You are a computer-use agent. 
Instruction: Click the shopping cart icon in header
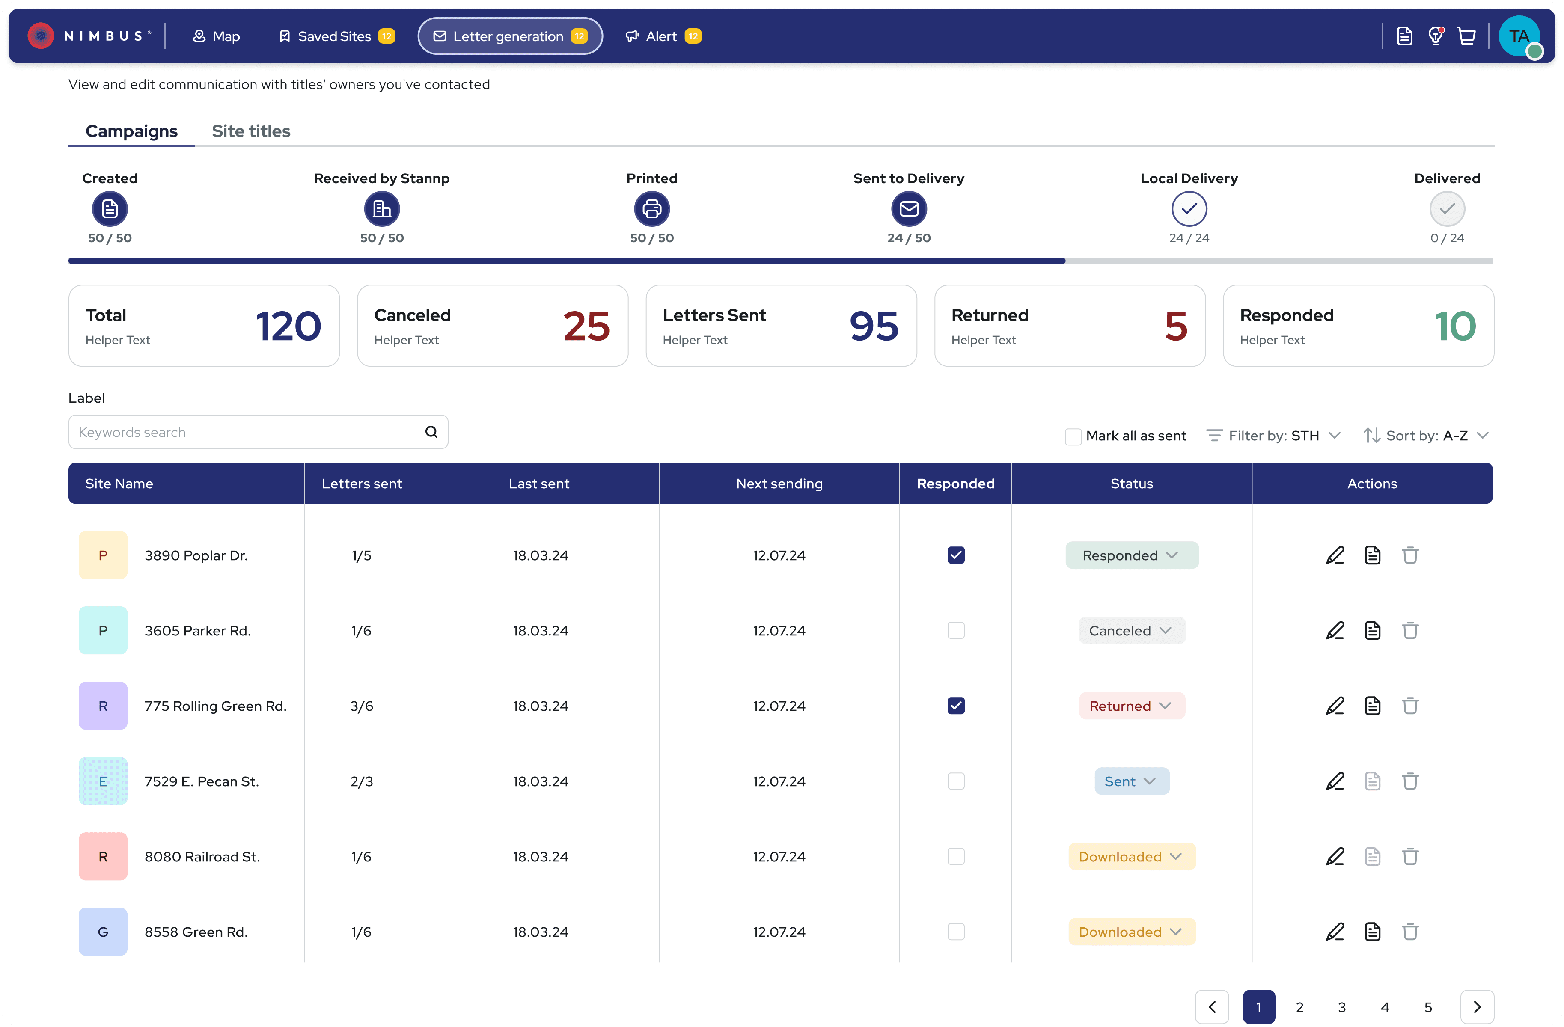(1466, 36)
